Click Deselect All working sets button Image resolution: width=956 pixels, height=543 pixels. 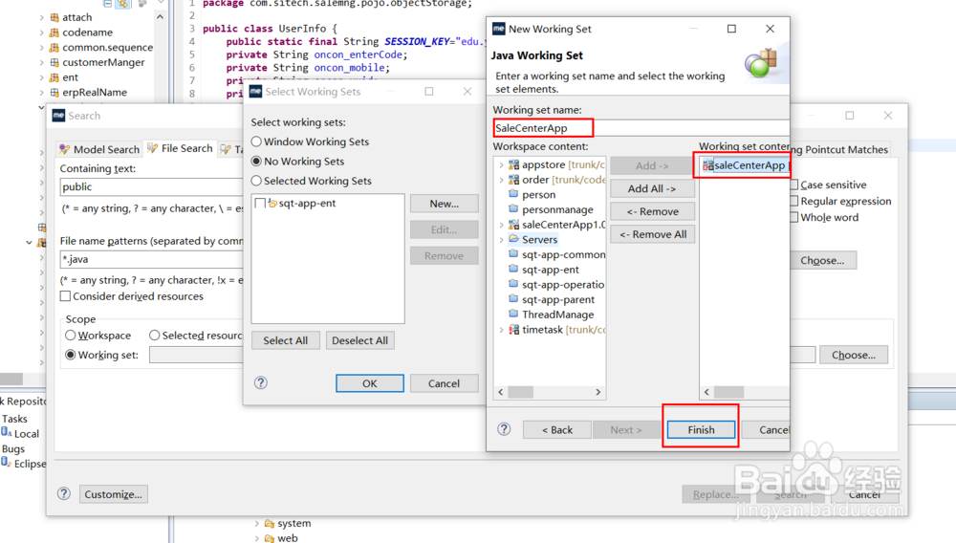coord(359,340)
